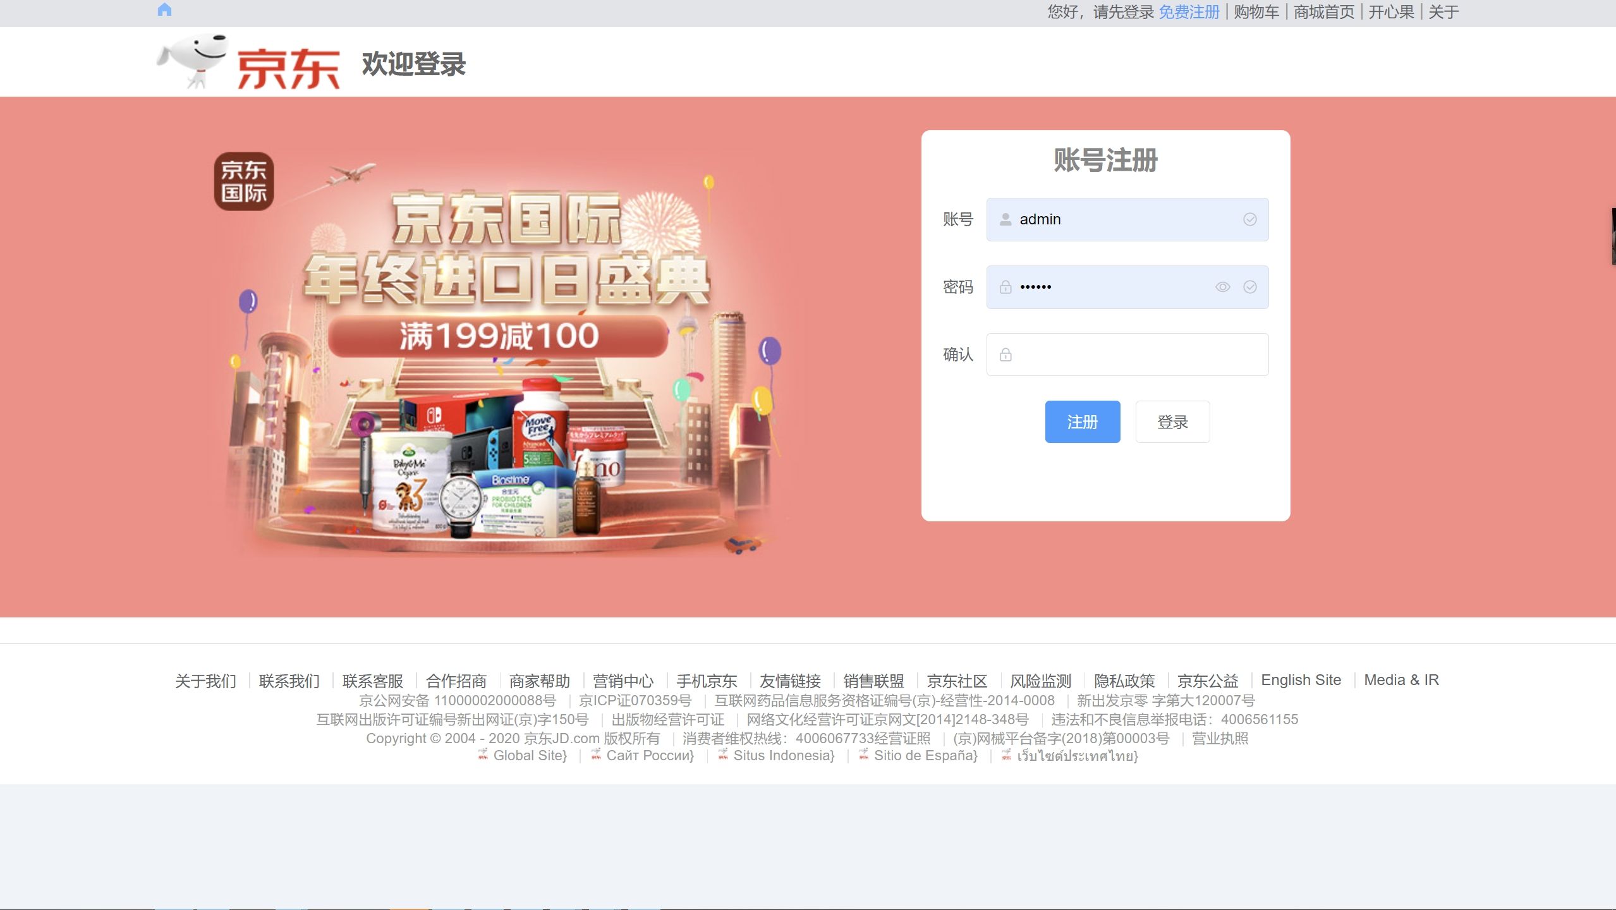Click the 登录 button in form
Image resolution: width=1616 pixels, height=910 pixels.
tap(1172, 422)
